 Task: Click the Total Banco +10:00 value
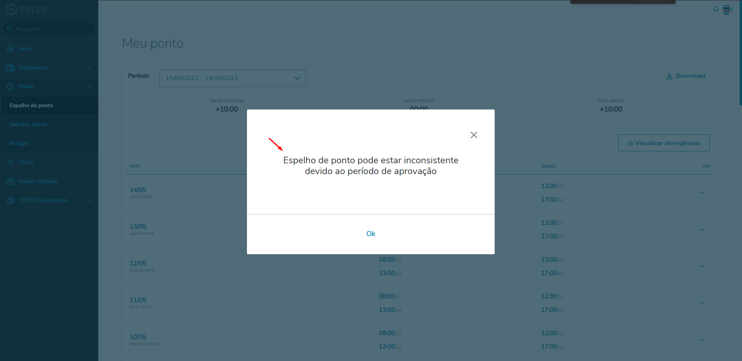(x=611, y=109)
